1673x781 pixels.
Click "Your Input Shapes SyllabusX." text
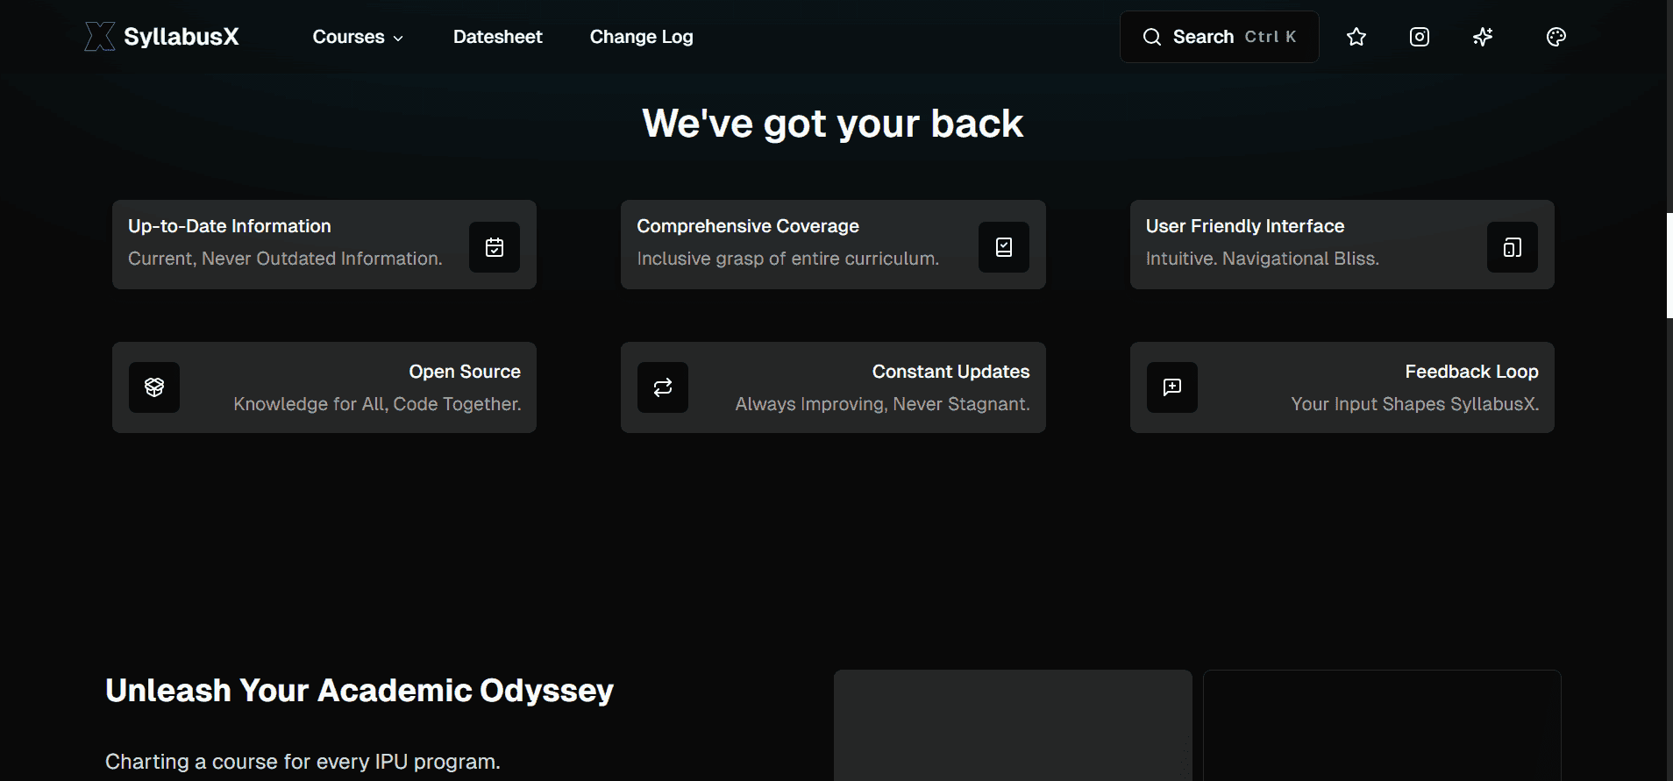[1415, 404]
